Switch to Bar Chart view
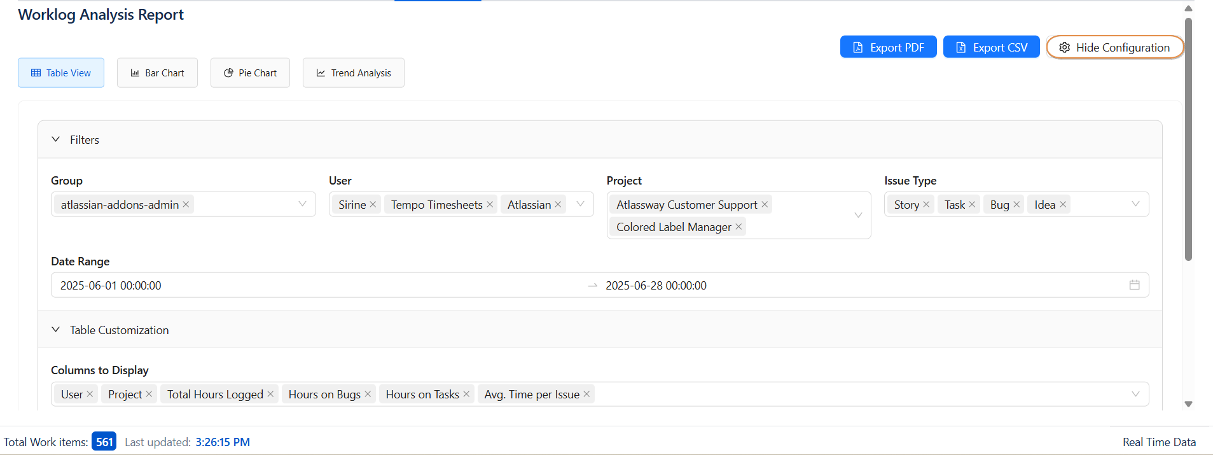The width and height of the screenshot is (1213, 455). (157, 73)
